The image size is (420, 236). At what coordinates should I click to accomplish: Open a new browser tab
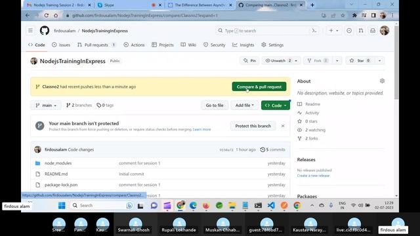pyautogui.click(x=312, y=5)
